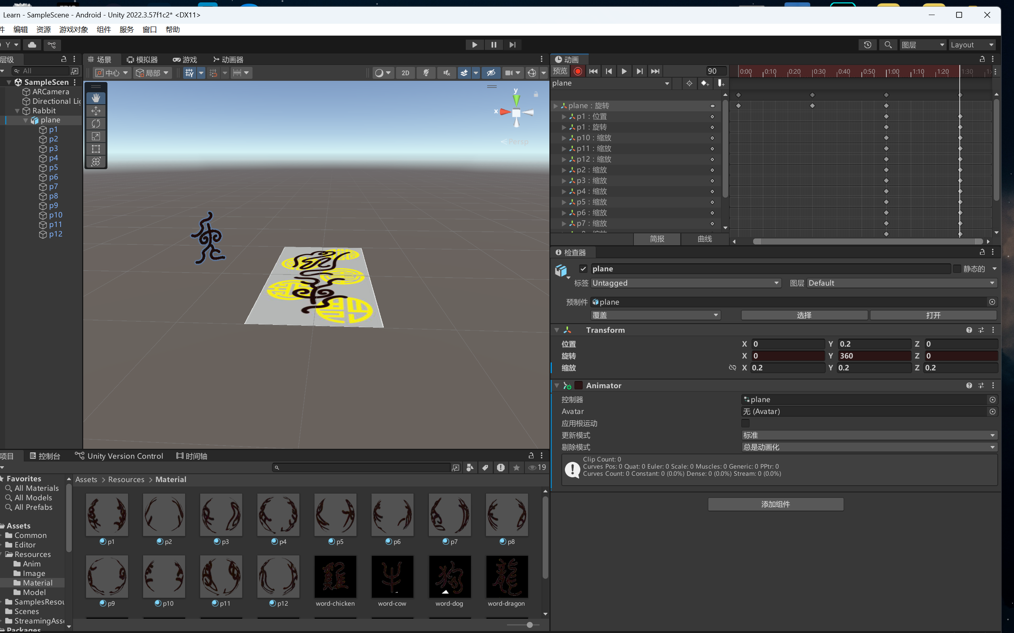Select the Scale tool in scene toolbar
The height and width of the screenshot is (633, 1014).
pyautogui.click(x=96, y=136)
